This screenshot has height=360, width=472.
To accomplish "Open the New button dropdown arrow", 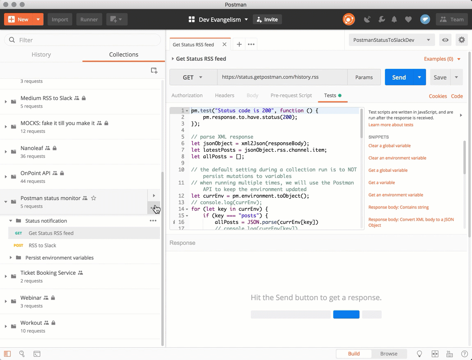I will point(38,19).
